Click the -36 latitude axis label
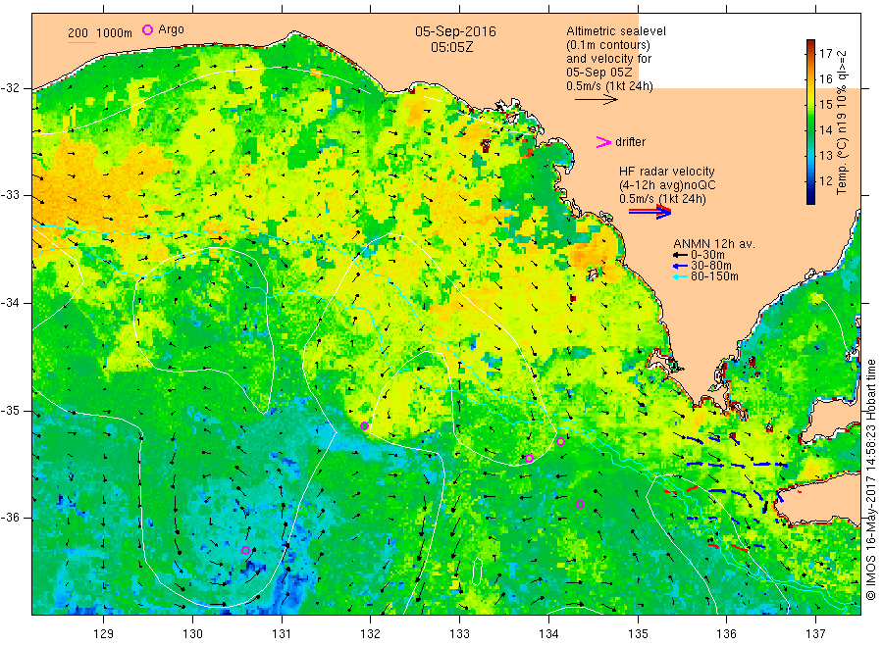 [x=10, y=517]
